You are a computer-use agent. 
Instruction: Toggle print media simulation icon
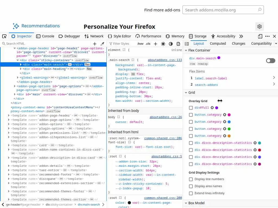tap(178, 44)
